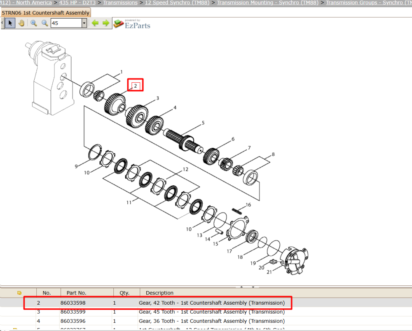Select part number 86033598
Viewport: 412px width, 331px height.
tap(73, 303)
